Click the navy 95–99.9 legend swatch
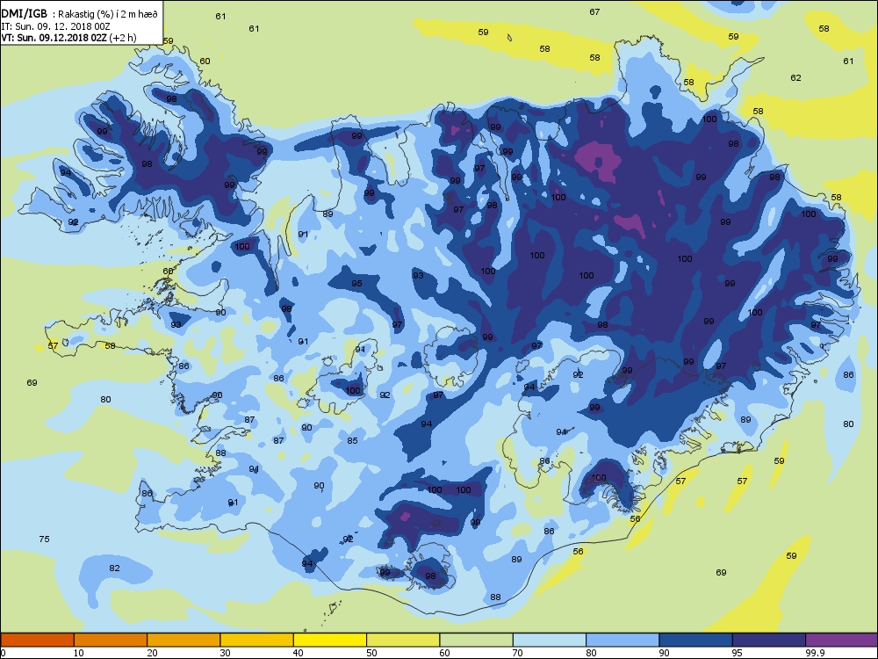This screenshot has width=878, height=659. point(769,640)
